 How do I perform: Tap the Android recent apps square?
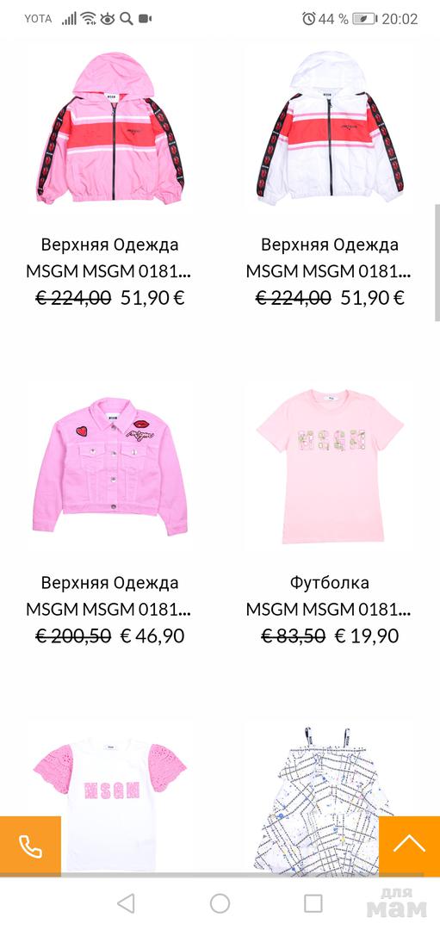click(313, 903)
